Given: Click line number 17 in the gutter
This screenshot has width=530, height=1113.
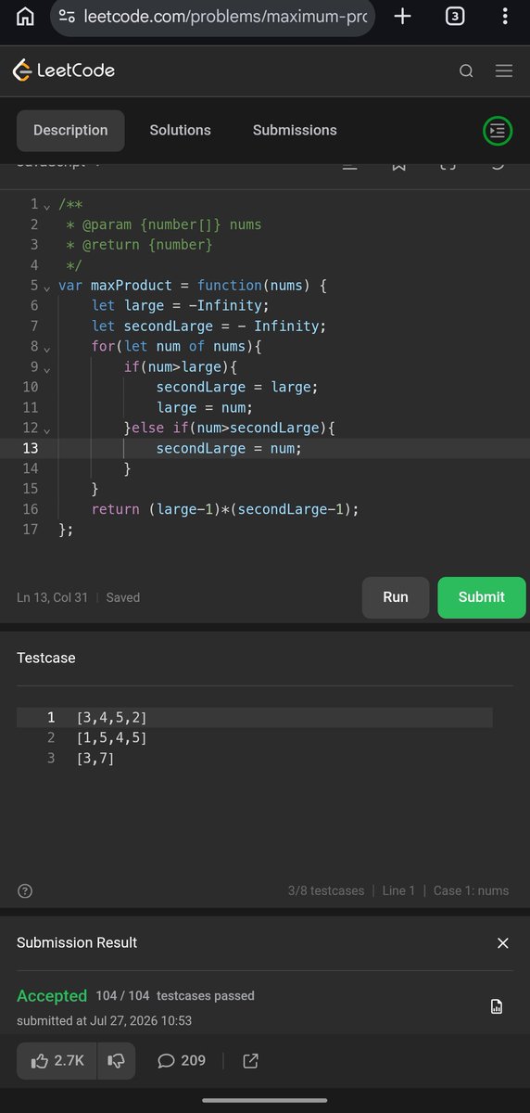Looking at the screenshot, I should [x=31, y=530].
